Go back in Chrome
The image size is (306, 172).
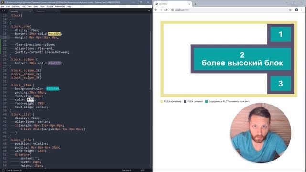click(x=156, y=10)
